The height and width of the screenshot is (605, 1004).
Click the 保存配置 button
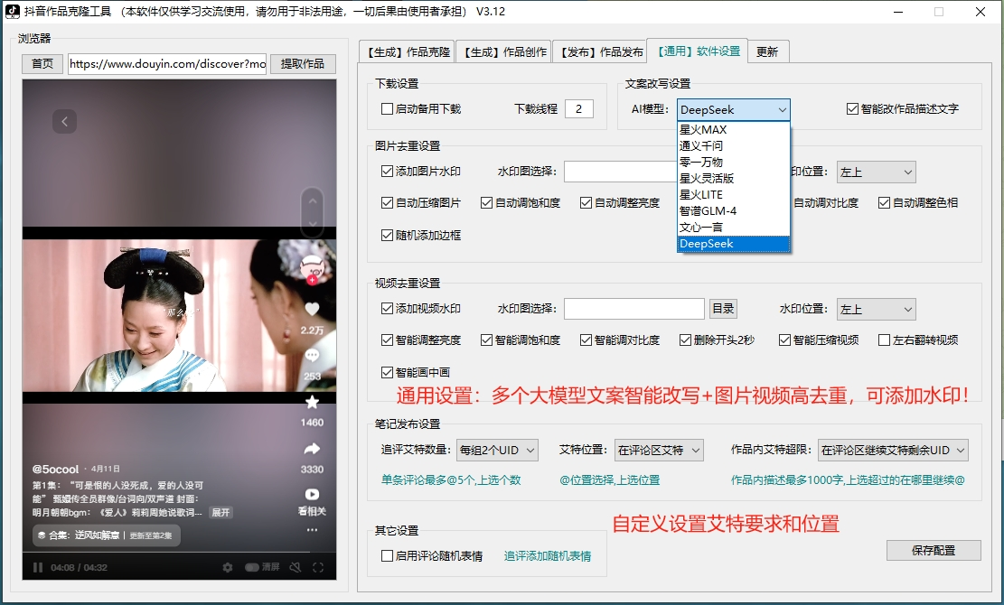934,550
